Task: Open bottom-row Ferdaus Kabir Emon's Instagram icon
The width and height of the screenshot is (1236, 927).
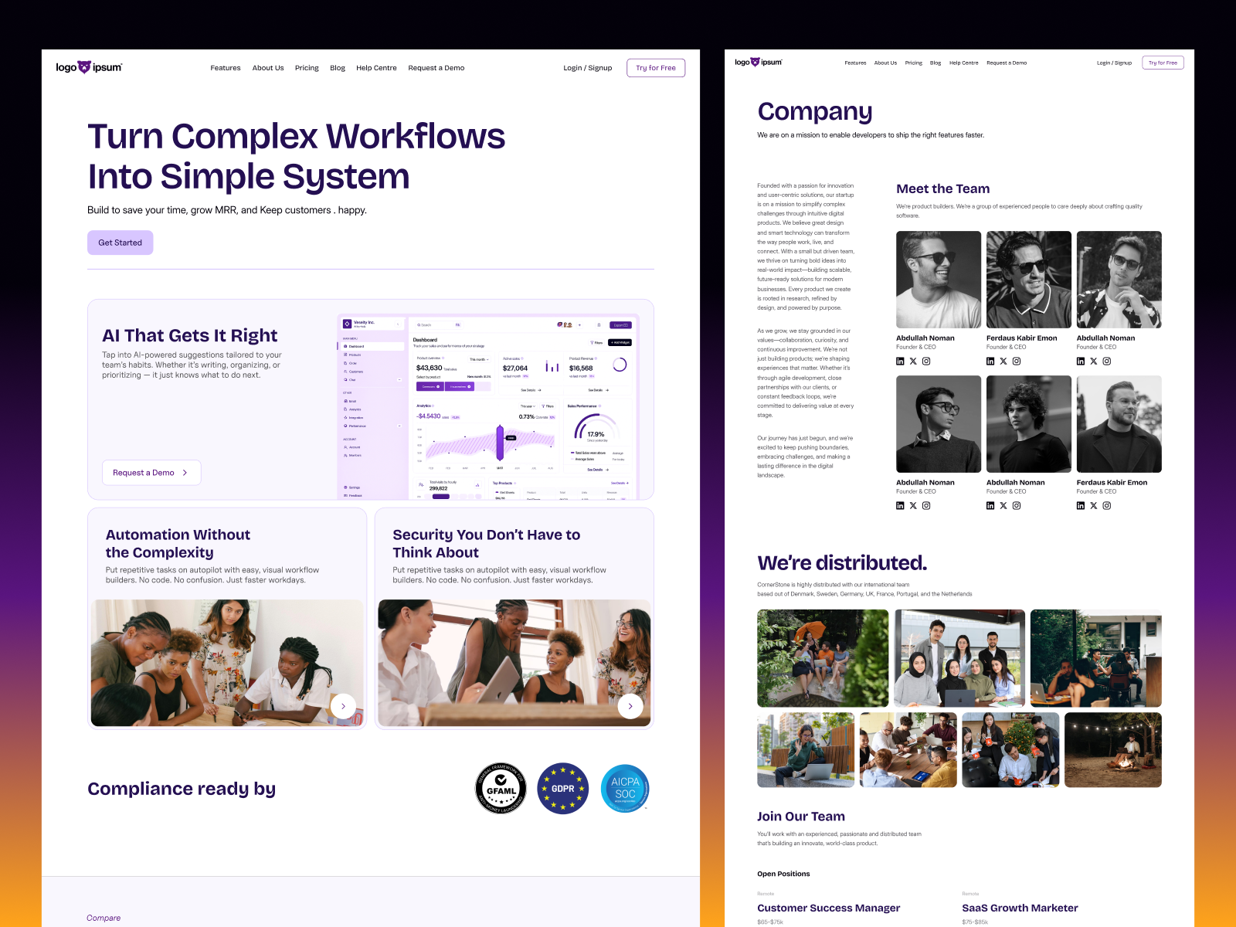Action: coord(1107,506)
